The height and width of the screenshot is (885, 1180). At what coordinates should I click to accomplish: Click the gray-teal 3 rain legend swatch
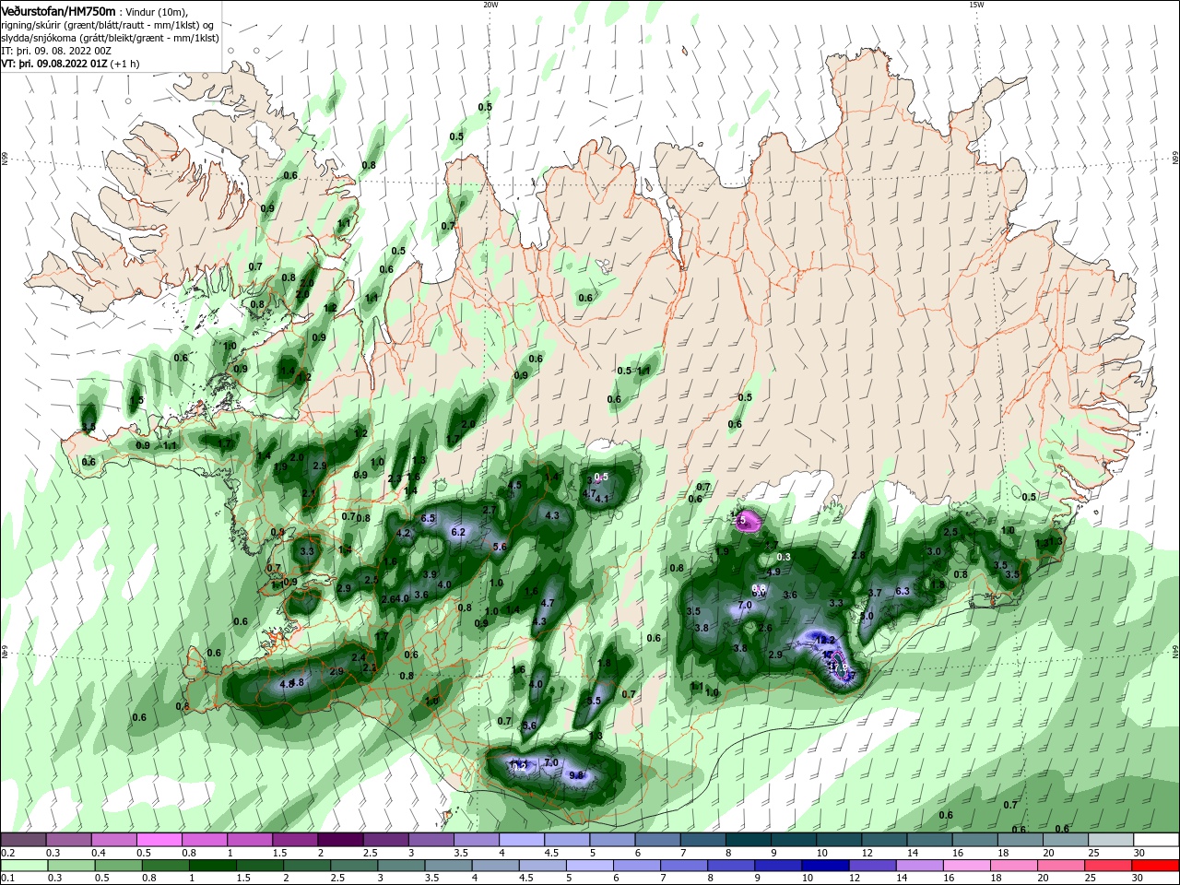point(401,866)
